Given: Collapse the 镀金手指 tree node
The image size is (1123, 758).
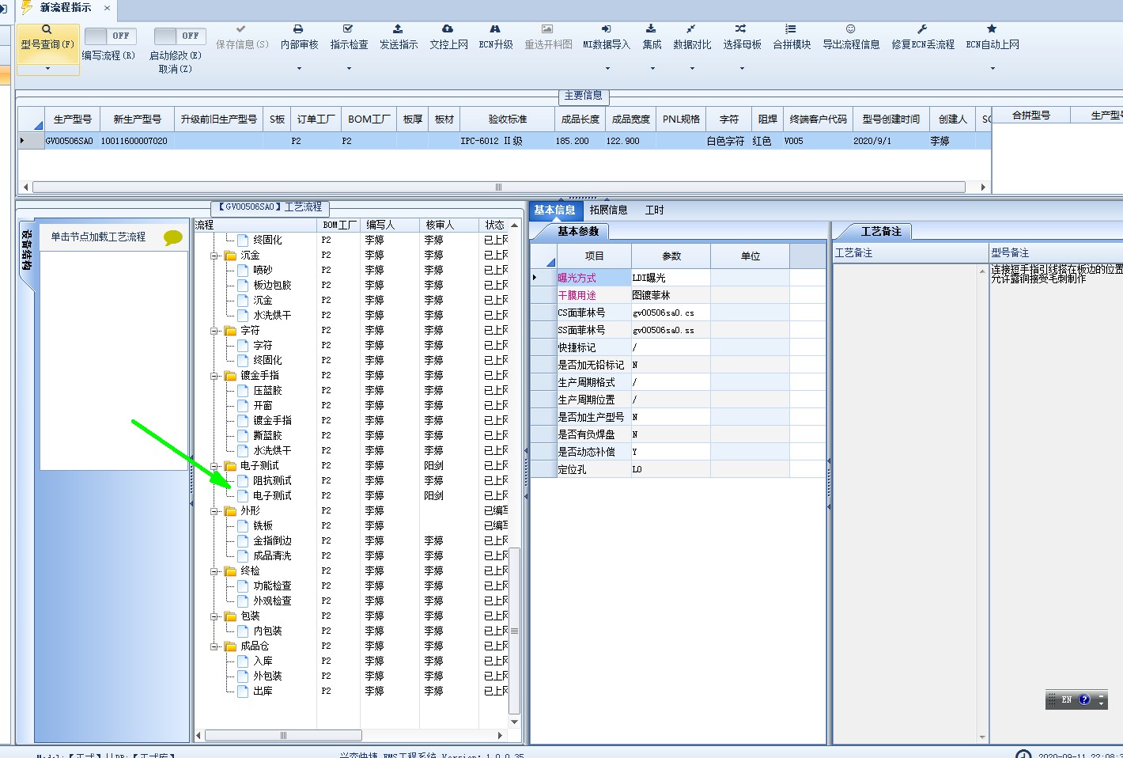Looking at the screenshot, I should (214, 376).
